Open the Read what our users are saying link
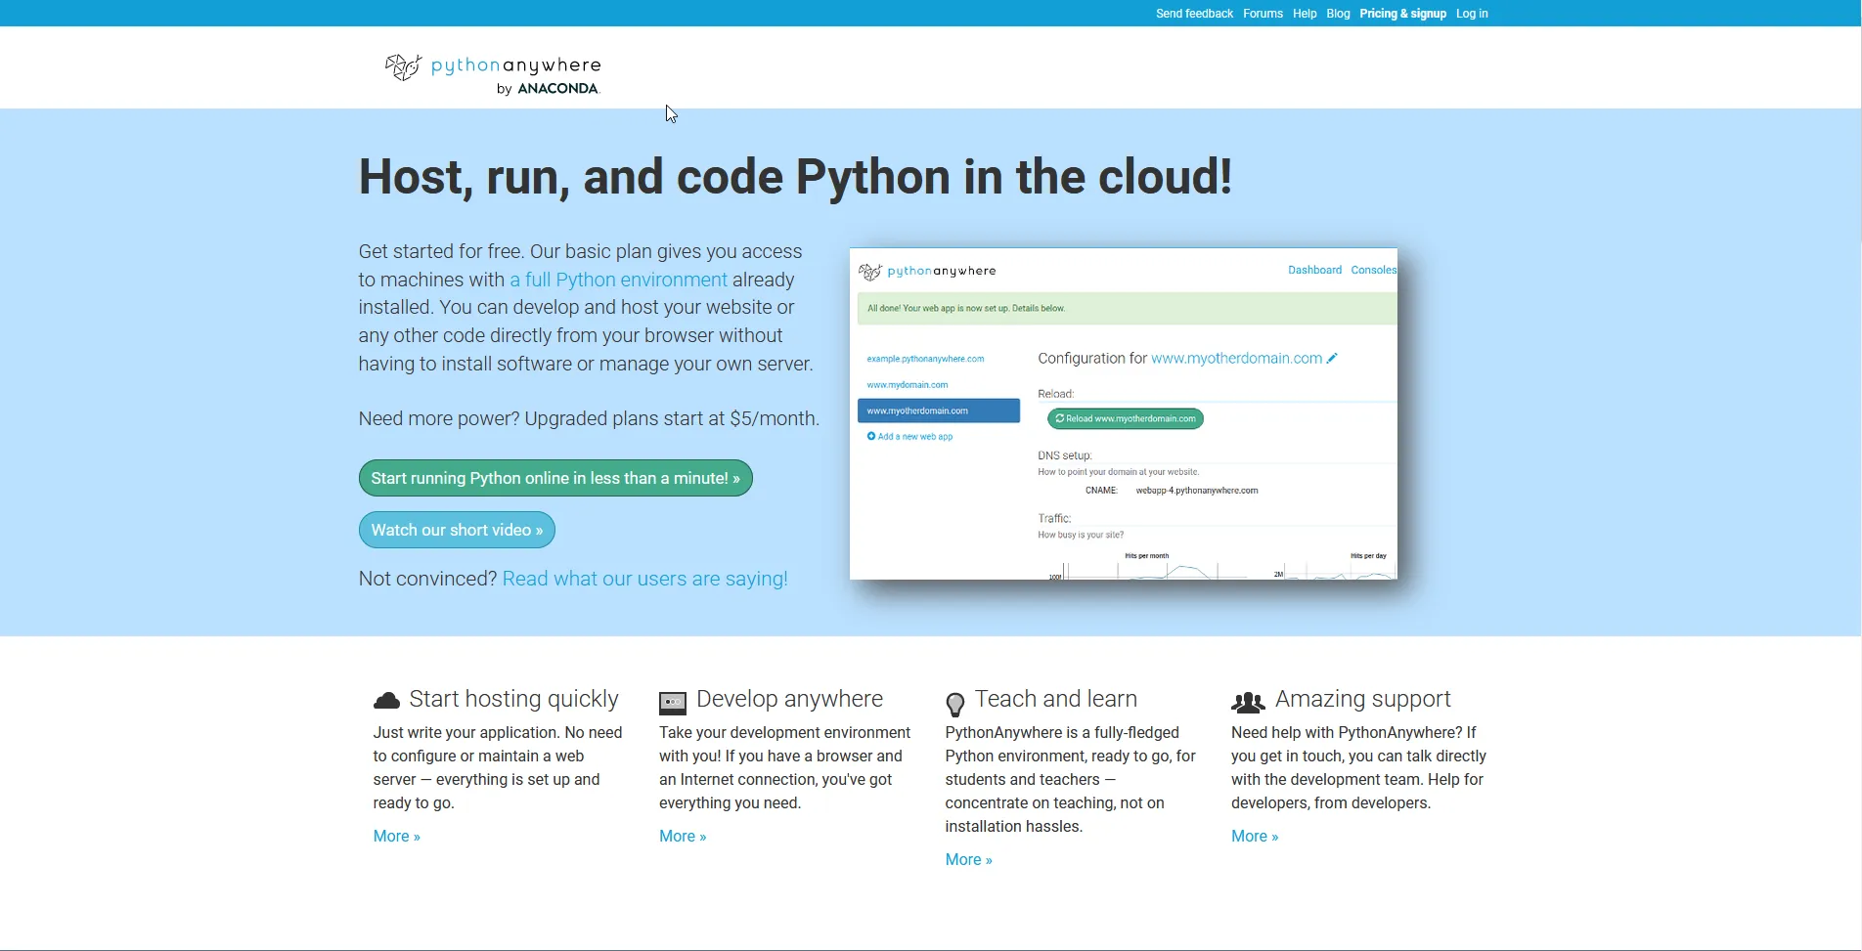 tap(644, 579)
